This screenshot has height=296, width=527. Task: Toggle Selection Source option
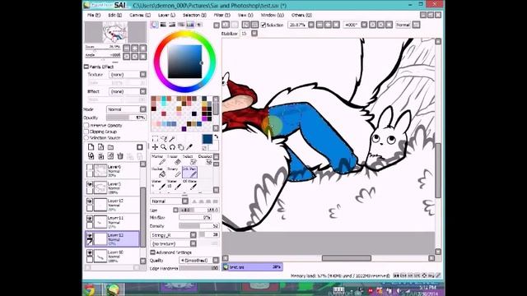tap(86, 137)
